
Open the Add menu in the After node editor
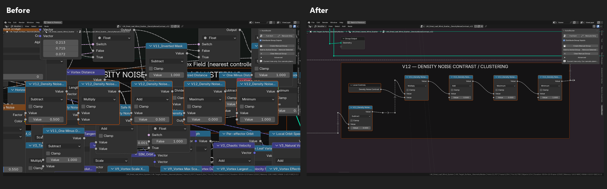[x=344, y=26]
